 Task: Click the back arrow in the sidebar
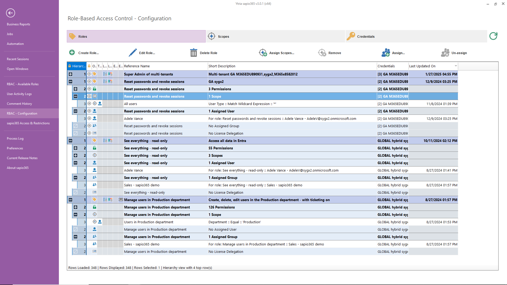click(11, 13)
